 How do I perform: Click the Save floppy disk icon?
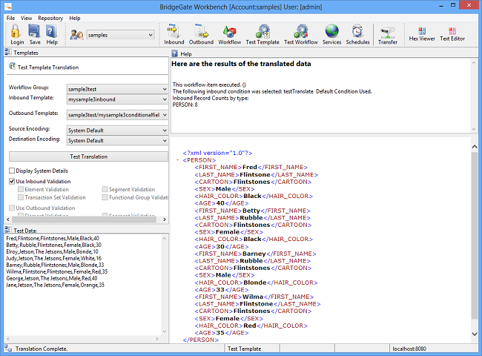click(34, 31)
